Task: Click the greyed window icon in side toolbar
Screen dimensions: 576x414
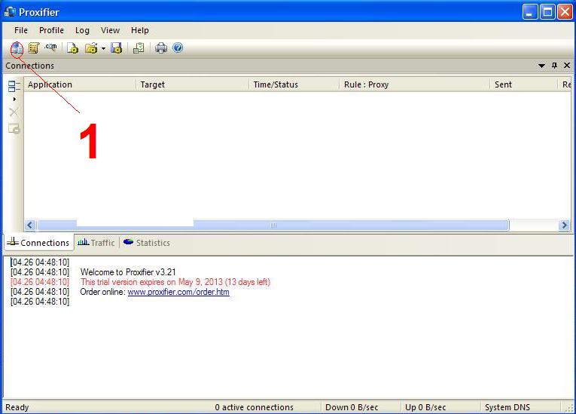Action: coord(14,129)
